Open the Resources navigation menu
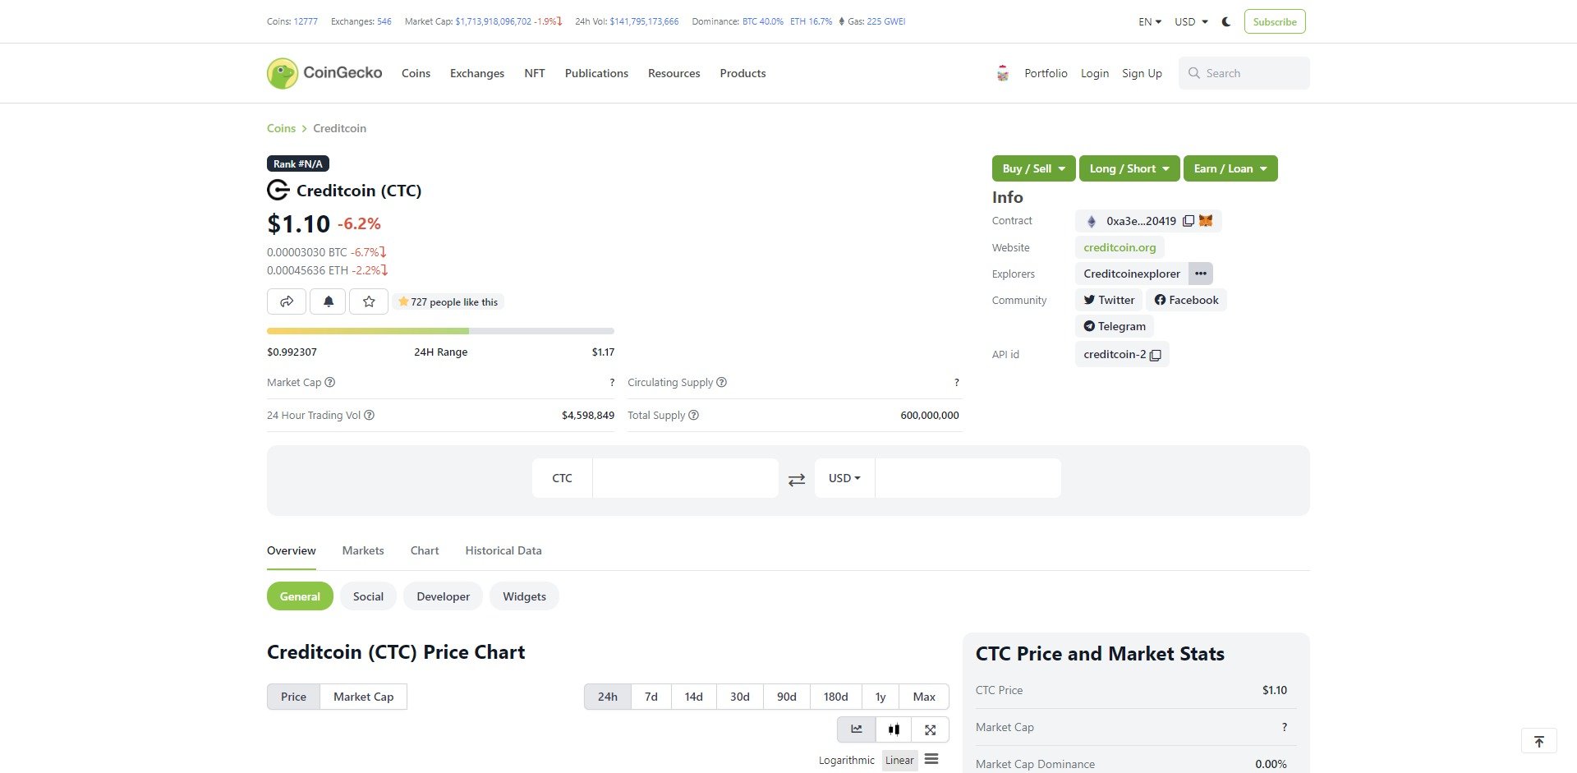 click(x=674, y=73)
